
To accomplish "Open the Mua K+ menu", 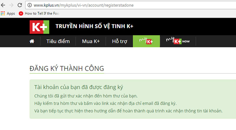I will 91,41.
